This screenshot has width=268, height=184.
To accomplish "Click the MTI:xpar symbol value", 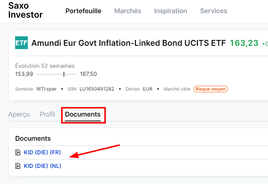I will [x=46, y=89].
